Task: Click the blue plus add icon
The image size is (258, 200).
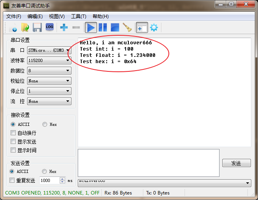Action: coord(64,27)
